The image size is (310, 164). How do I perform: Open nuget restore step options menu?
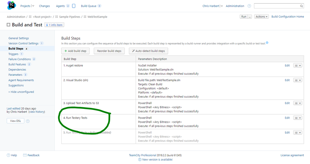click(297, 65)
